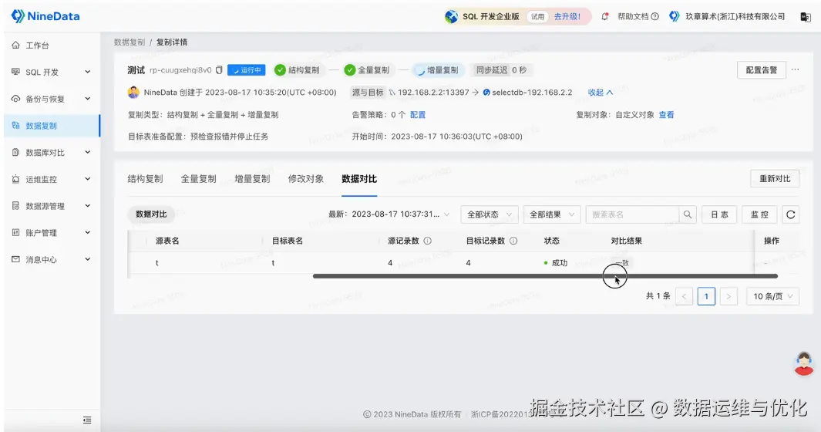This screenshot has width=821, height=432.
Task: Expand the 消息中心 menu
Action: click(x=87, y=259)
